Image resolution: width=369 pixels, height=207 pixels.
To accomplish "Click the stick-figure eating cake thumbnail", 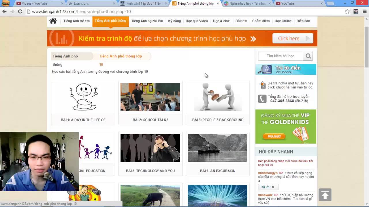I will tap(83, 97).
